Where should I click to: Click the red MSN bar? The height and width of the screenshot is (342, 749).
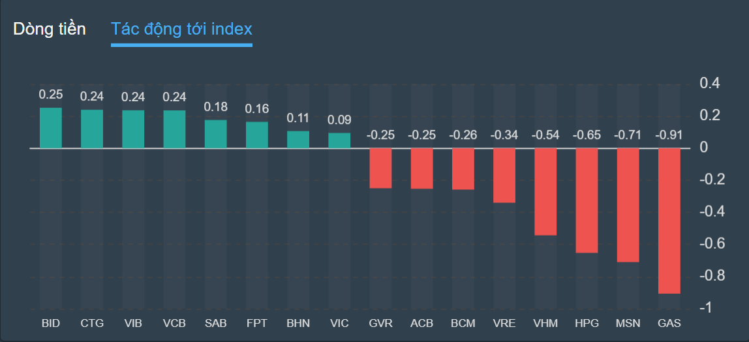coord(628,205)
